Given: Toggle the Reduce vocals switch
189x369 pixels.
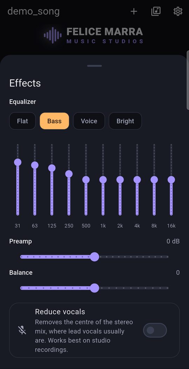Looking at the screenshot, I should click(155, 330).
